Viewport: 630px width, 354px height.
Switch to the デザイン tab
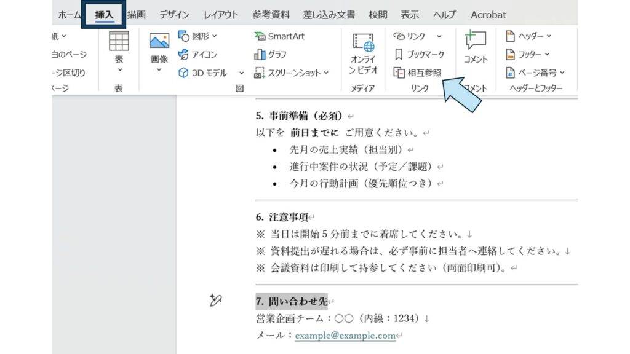click(x=174, y=14)
